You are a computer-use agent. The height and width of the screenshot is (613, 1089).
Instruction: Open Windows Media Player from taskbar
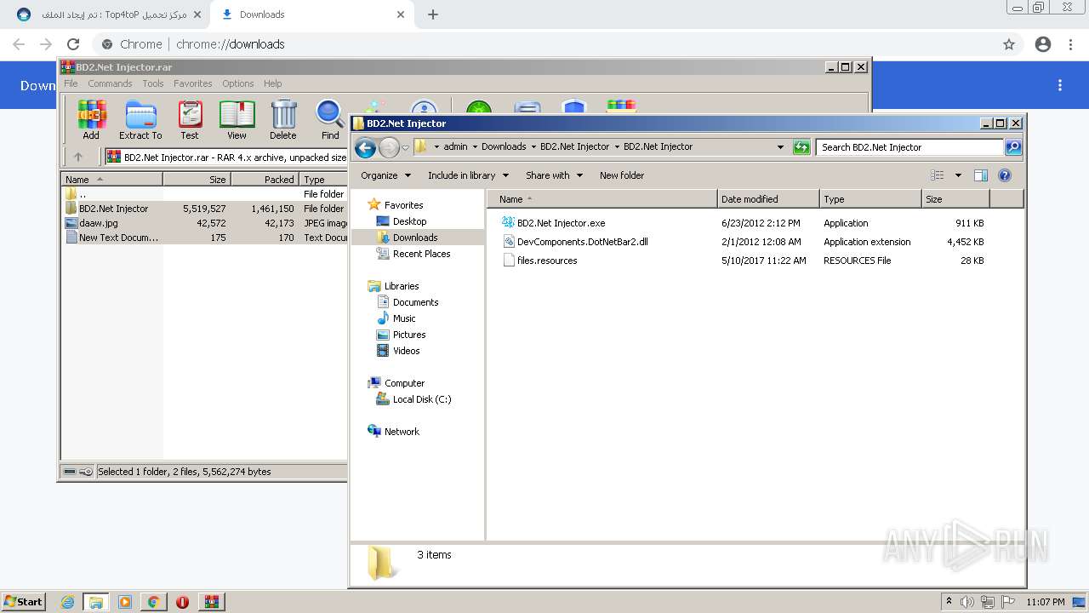coord(125,602)
